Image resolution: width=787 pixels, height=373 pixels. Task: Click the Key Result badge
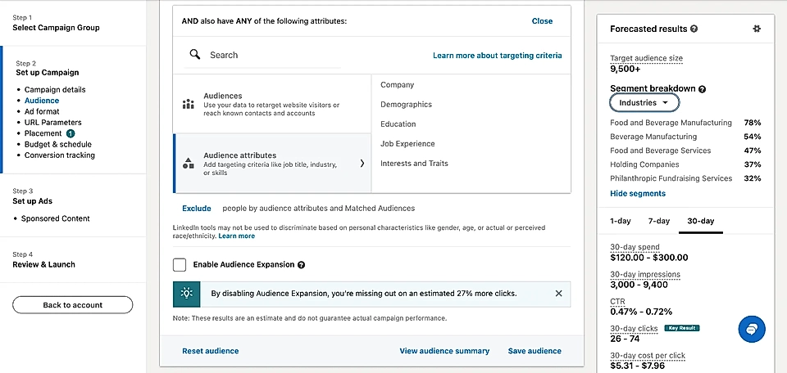(681, 328)
